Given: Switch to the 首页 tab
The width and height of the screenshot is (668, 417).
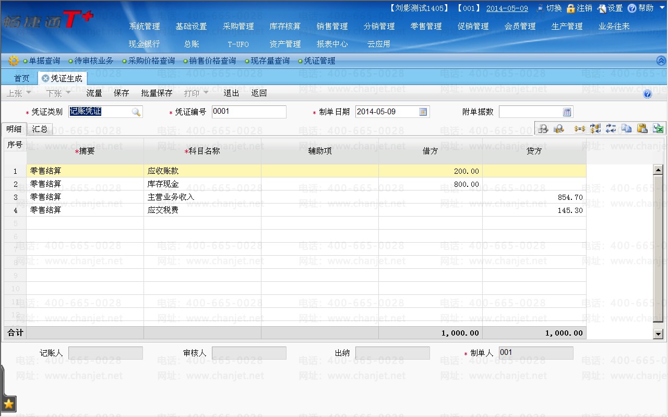Looking at the screenshot, I should coord(22,78).
